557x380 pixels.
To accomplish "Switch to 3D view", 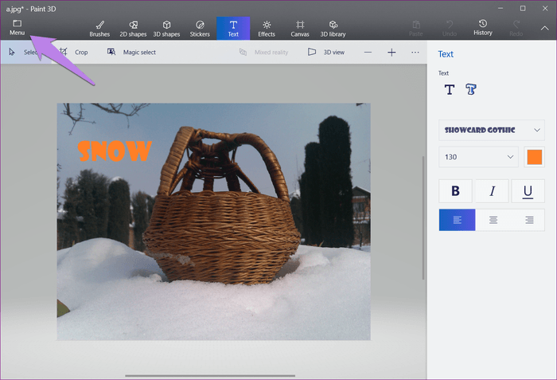I will [x=326, y=53].
